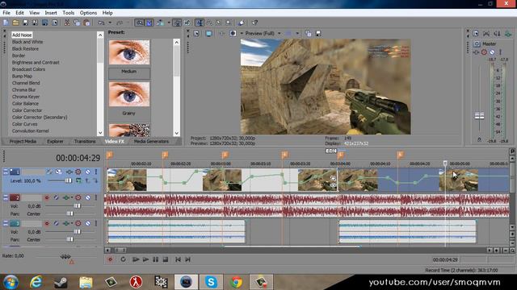Viewport: 517px width, 290px height.
Task: Click the Master volume fader in mixer
Action: pos(479,116)
